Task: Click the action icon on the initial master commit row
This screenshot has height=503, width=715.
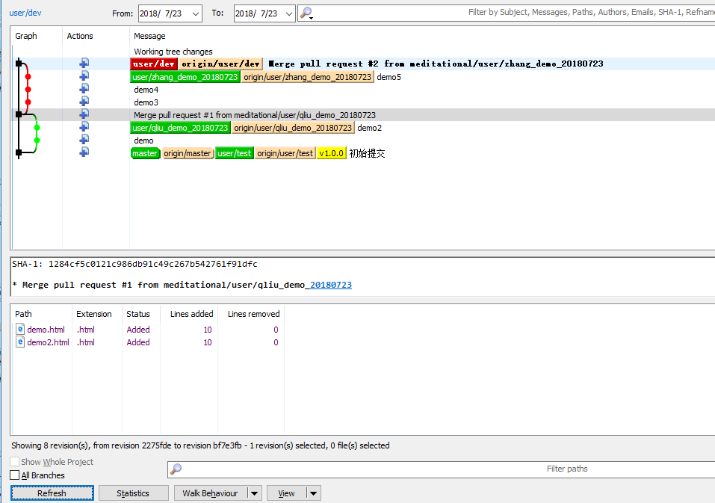Action: click(x=84, y=152)
